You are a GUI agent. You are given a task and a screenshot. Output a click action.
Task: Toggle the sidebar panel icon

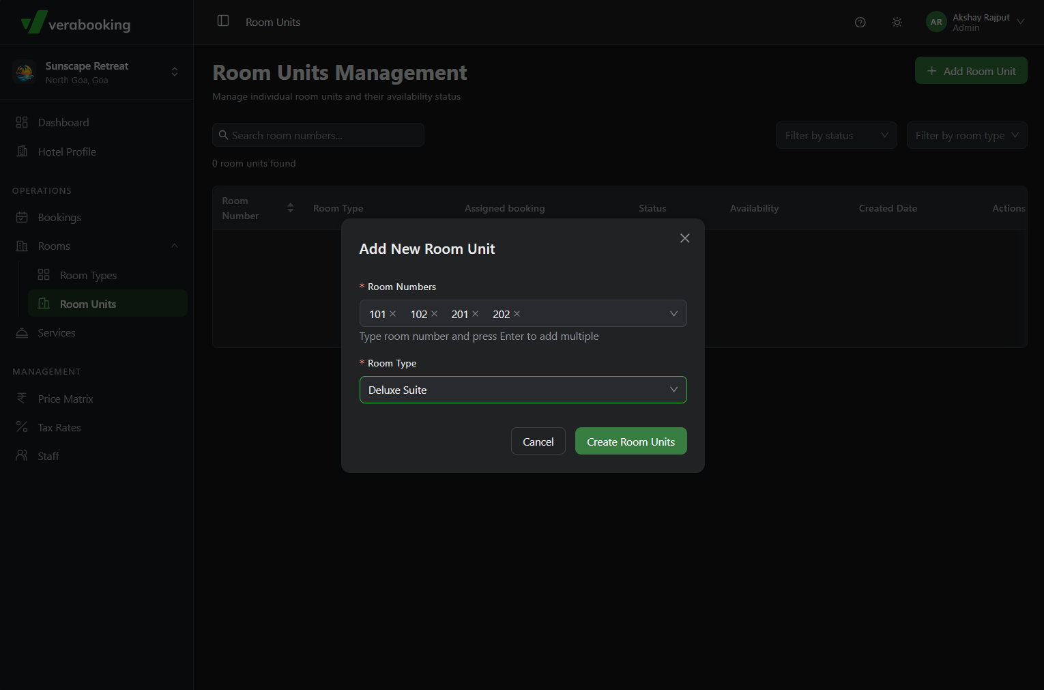tap(223, 21)
